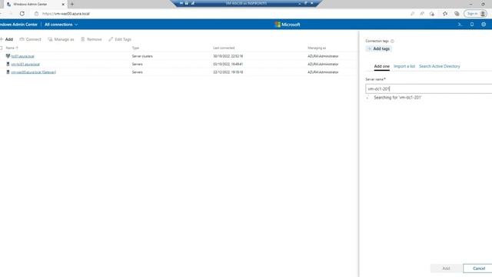
Task: Switch to the Add one tab
Action: coord(381,66)
